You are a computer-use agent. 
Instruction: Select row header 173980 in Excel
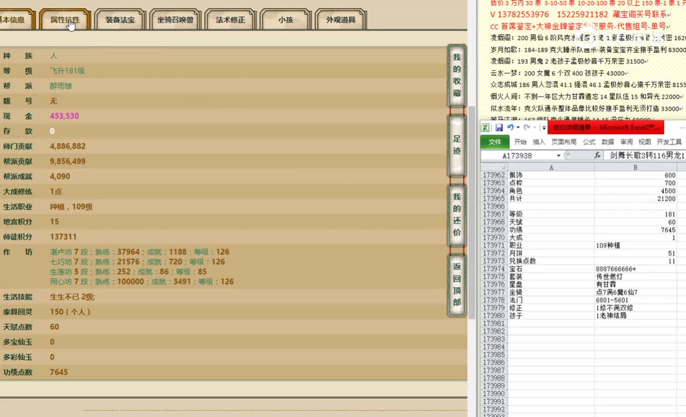tap(494, 316)
